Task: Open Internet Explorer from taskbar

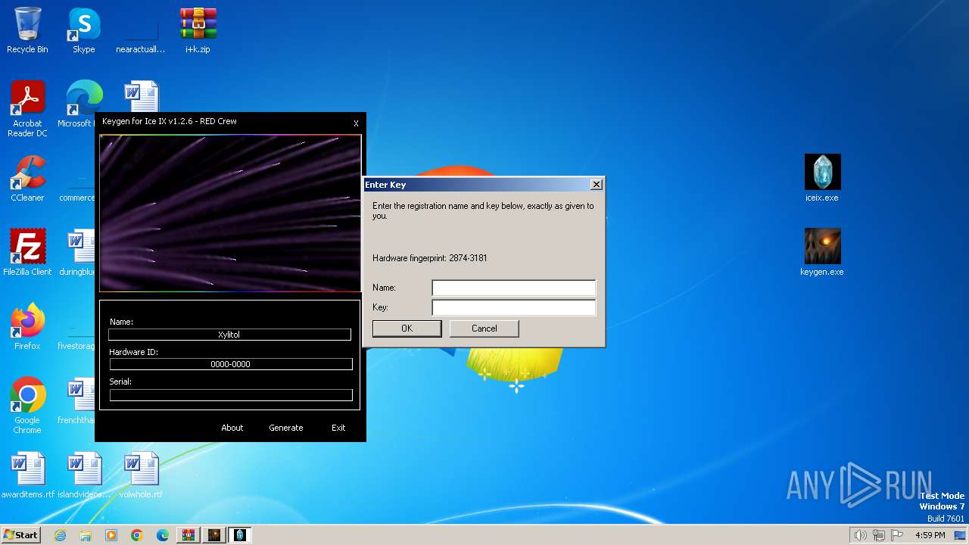Action: coord(60,535)
